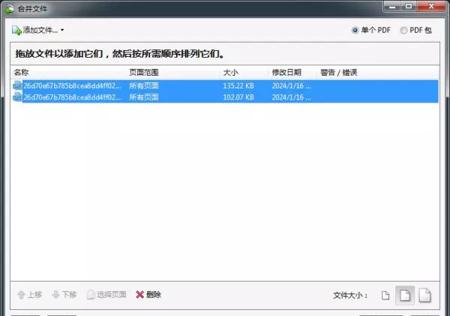450x316 pixels.
Task: Sort by the 页面范围 column header
Action: [x=144, y=73]
